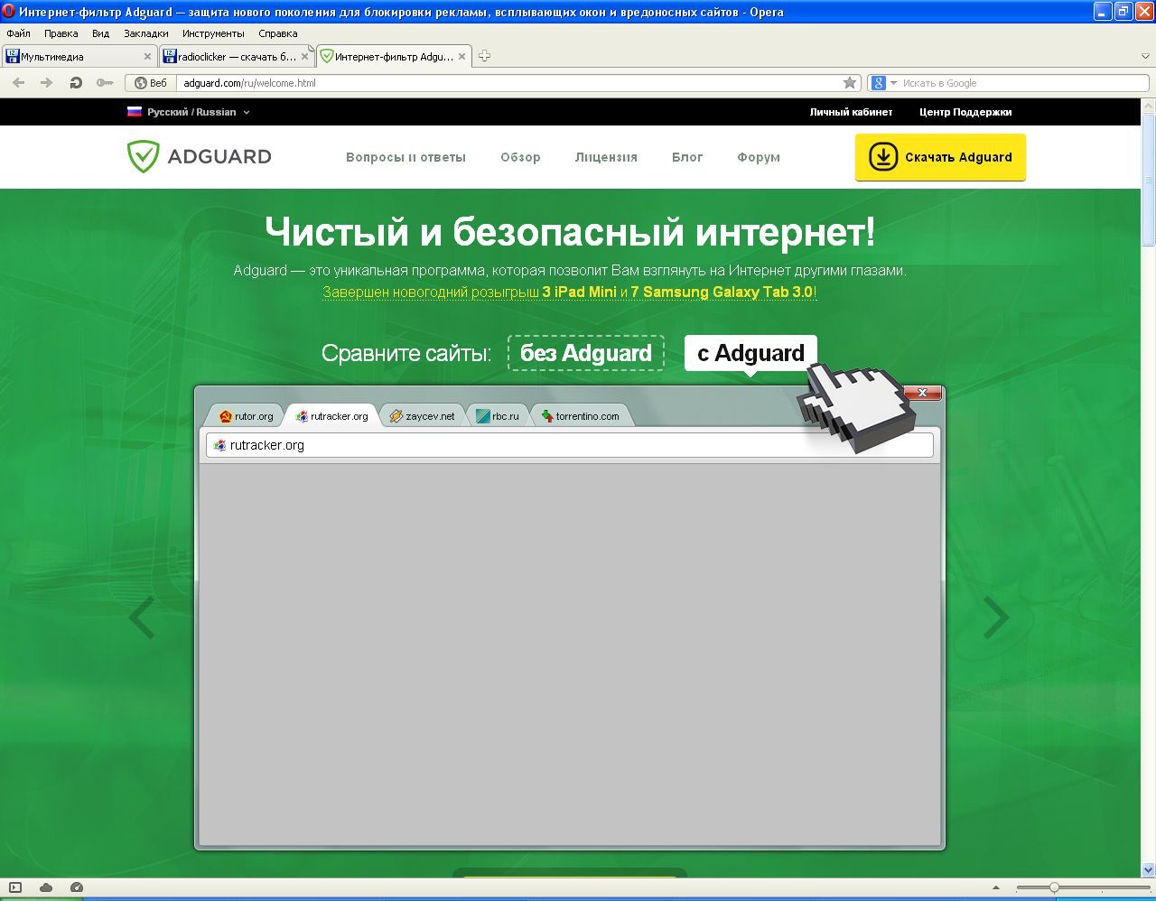Screen dimensions: 1156x901
Task: Select the 'с Adguard' comparison option
Action: [750, 353]
